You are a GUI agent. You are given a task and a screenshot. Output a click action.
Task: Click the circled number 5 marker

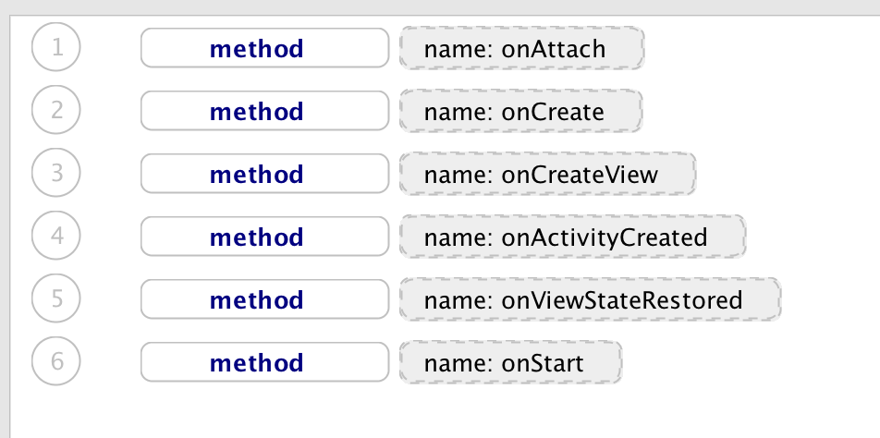(56, 298)
